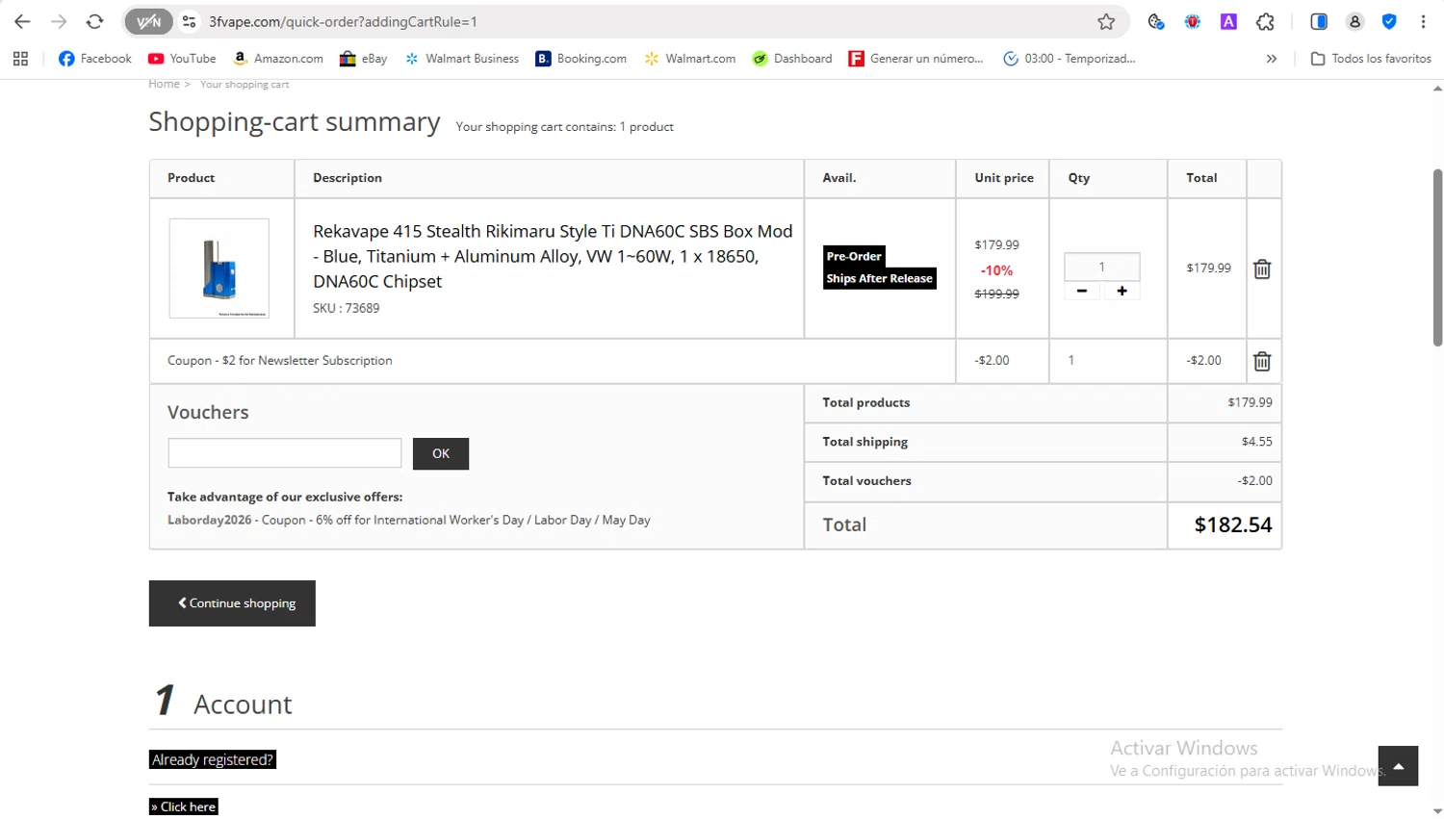Screen dimensions: 1444x819
Task: Open the red-blue round extension icon
Action: (1193, 21)
